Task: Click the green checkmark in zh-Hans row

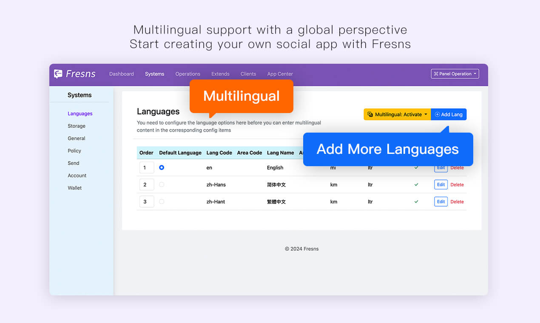Action: point(416,184)
